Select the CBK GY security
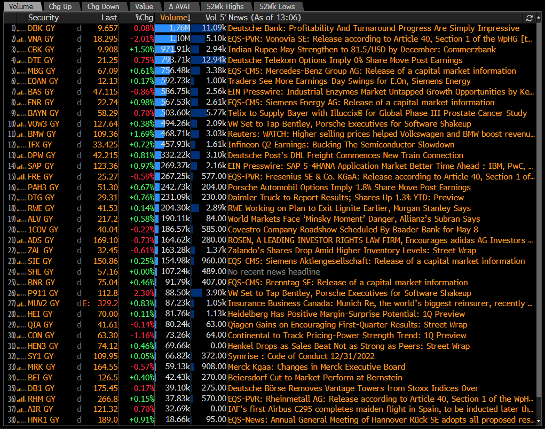This screenshot has height=429, width=545. click(41, 50)
